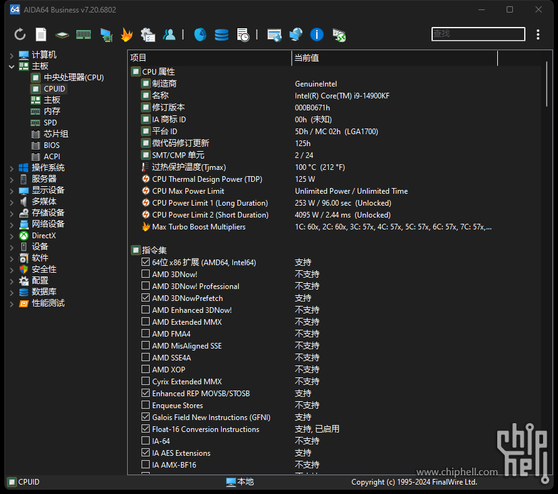Screen dimensions: 558x494
Task: Toggle the AMD FMA4 checkbox
Action: click(145, 334)
